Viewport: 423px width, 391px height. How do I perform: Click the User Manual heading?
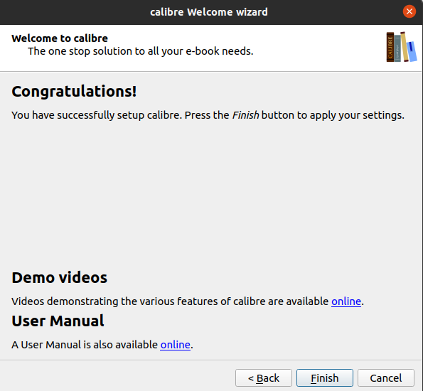point(58,321)
